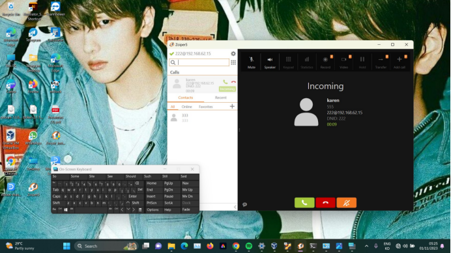451x253 pixels.
Task: Click small green answer icon in Calls list
Action: [x=225, y=82]
